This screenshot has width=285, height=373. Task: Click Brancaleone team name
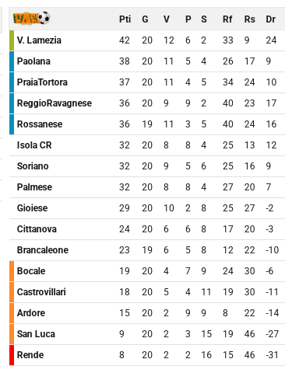[x=43, y=250]
